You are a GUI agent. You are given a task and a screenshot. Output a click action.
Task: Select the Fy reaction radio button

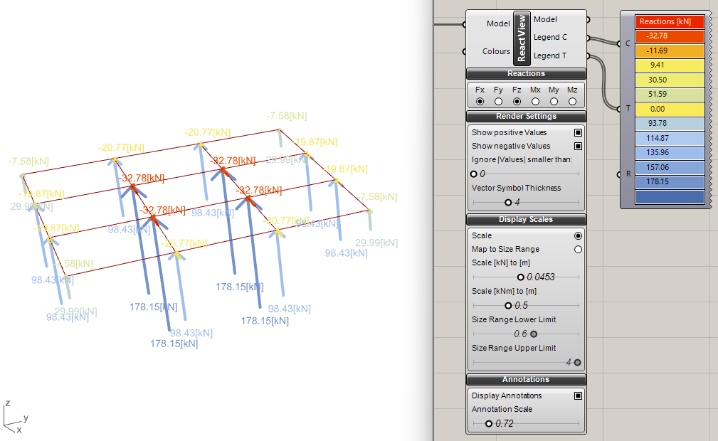pos(498,102)
